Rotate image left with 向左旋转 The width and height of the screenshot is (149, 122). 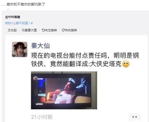pos(49,30)
